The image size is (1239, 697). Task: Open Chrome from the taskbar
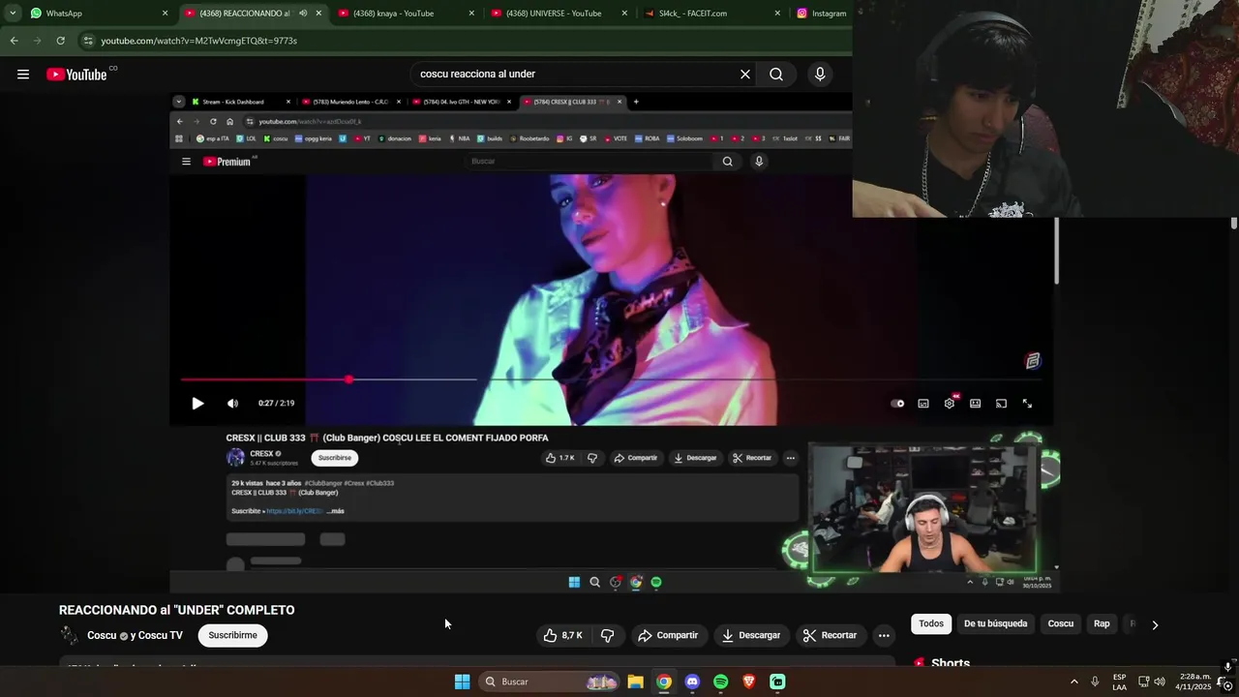coord(664,682)
